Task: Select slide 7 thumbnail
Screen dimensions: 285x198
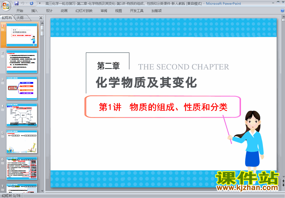Action: pos(22,188)
